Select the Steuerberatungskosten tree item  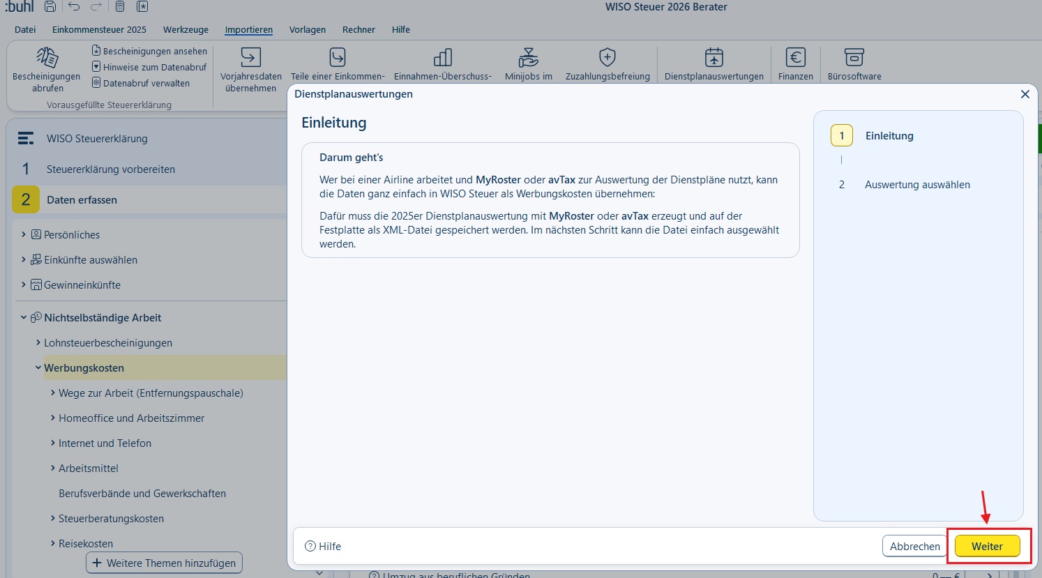point(111,518)
